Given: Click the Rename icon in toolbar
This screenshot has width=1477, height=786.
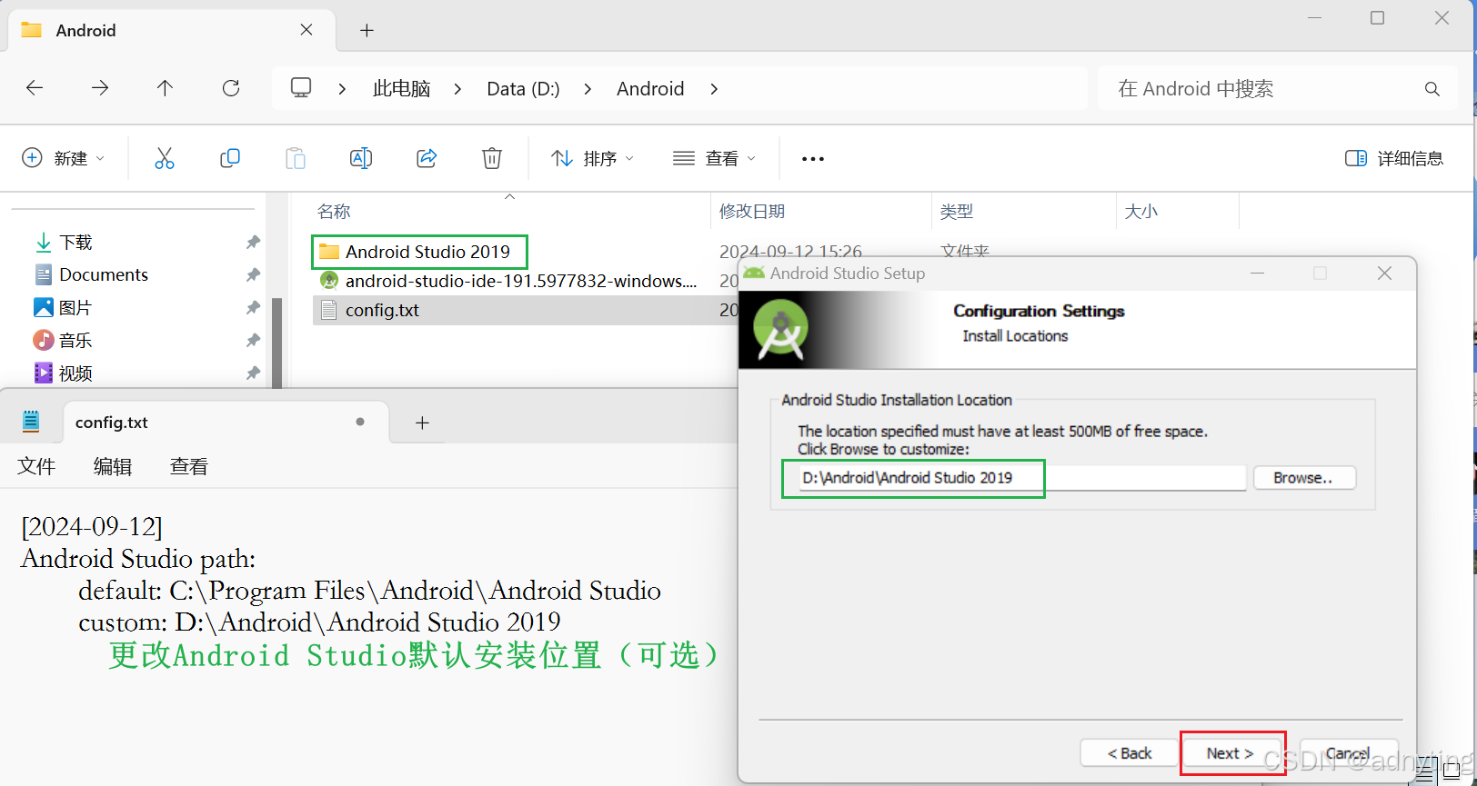Looking at the screenshot, I should pos(361,158).
